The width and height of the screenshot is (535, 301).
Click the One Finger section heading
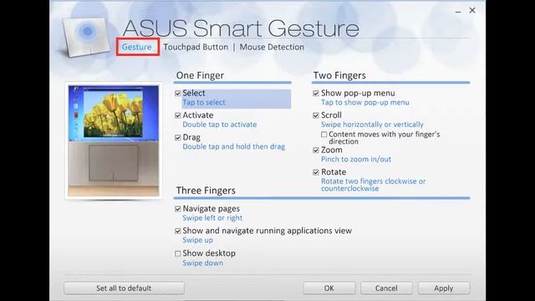click(200, 75)
